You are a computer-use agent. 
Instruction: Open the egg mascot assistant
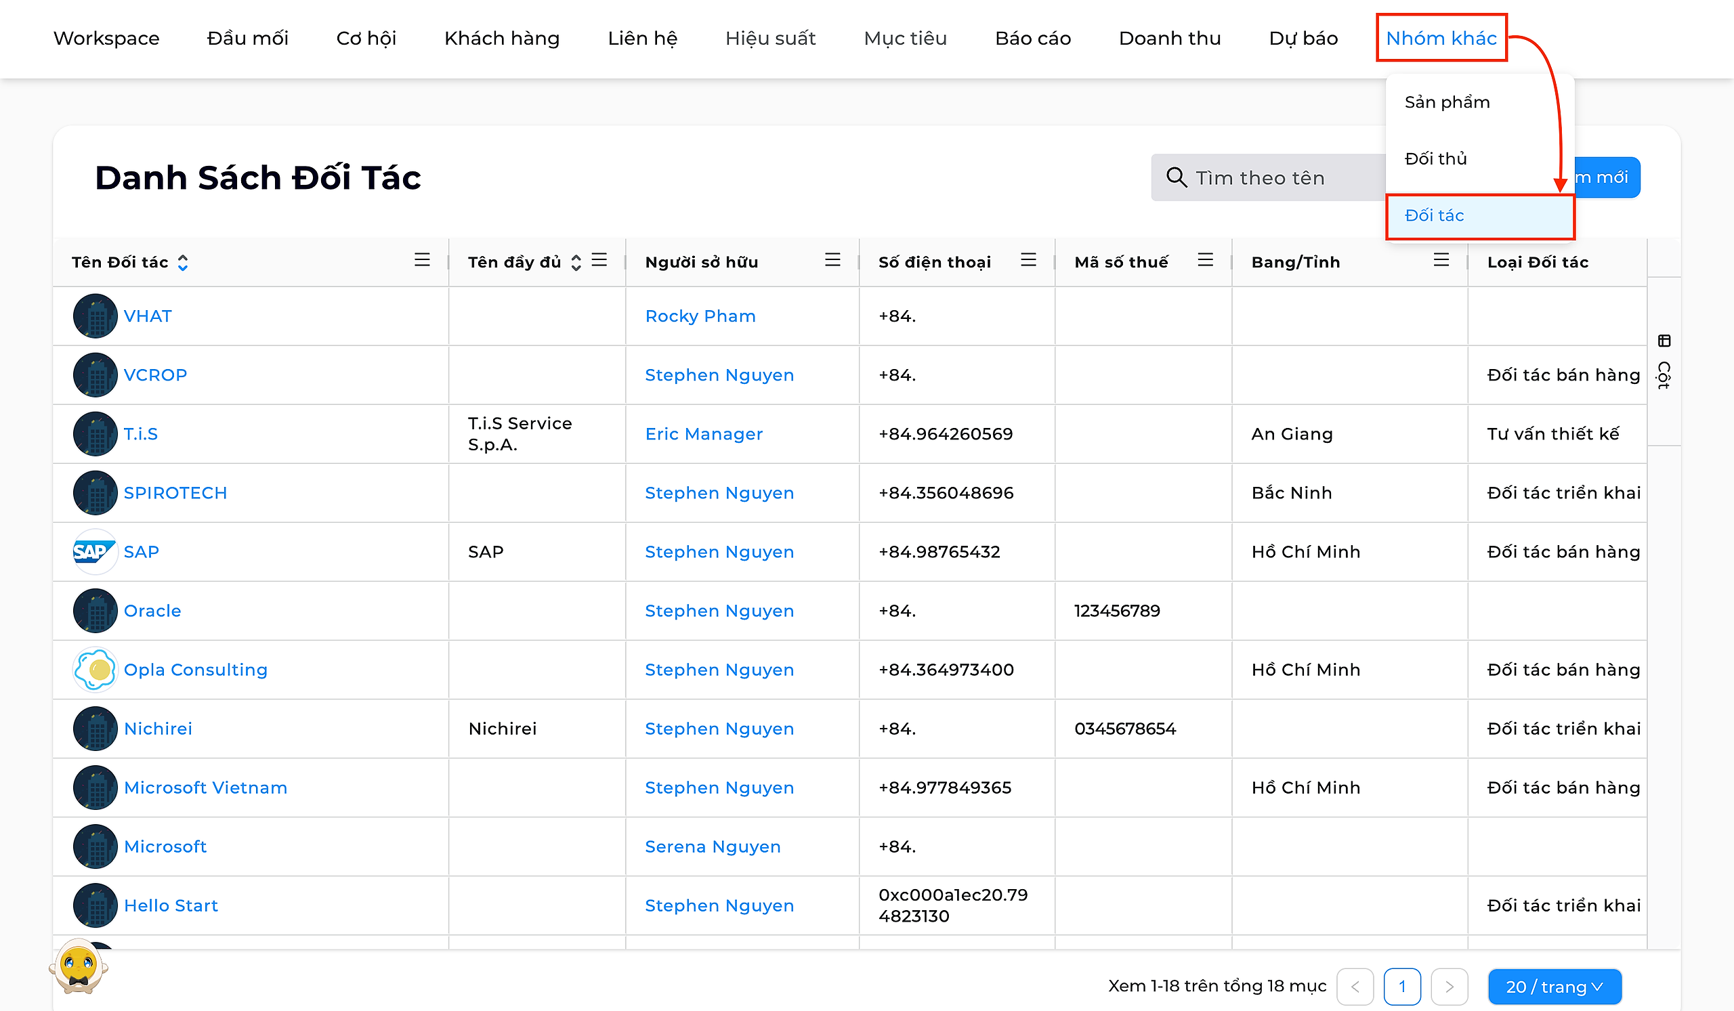point(79,968)
